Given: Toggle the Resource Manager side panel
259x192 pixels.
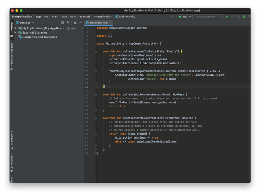Looking at the screenshot, I should tap(12, 56).
